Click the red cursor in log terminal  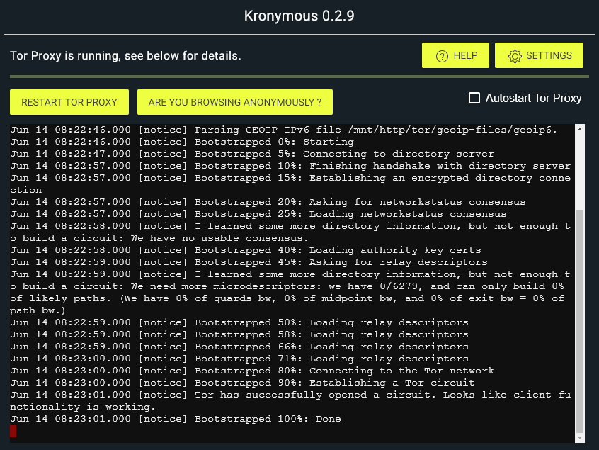tap(13, 431)
